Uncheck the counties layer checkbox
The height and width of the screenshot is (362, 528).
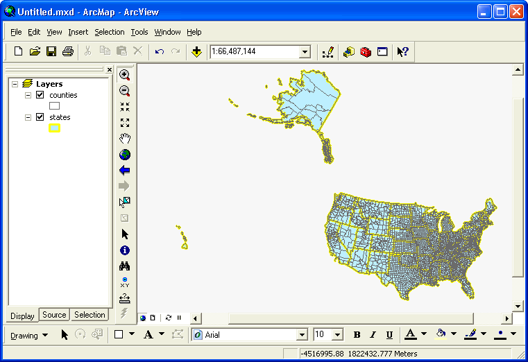tap(40, 95)
